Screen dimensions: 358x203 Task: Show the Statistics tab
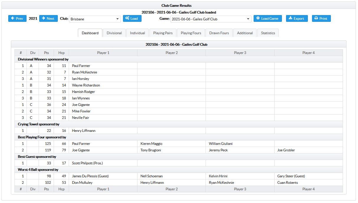tap(268, 33)
